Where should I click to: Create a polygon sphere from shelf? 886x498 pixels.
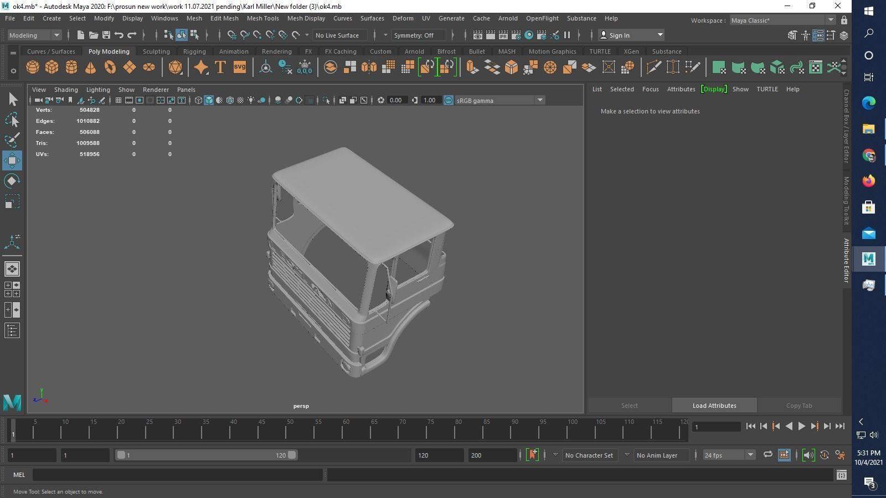[x=33, y=68]
